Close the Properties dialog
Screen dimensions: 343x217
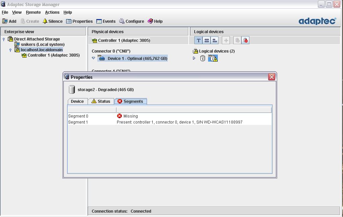pyautogui.click(x=272, y=77)
